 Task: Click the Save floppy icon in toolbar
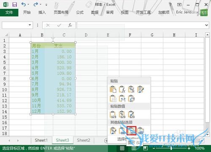tap(15, 5)
